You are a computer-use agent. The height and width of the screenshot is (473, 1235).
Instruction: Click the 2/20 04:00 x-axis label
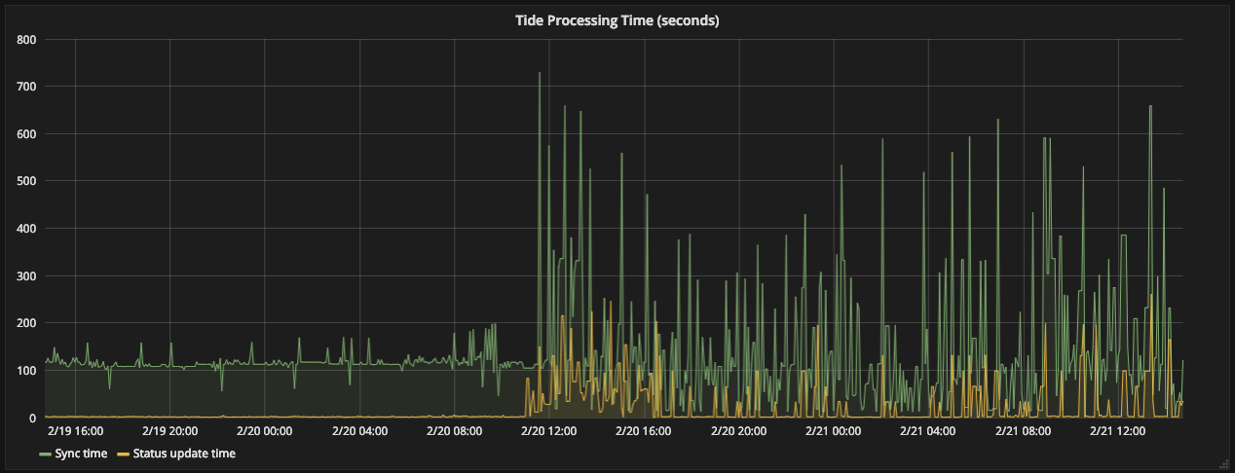click(359, 430)
